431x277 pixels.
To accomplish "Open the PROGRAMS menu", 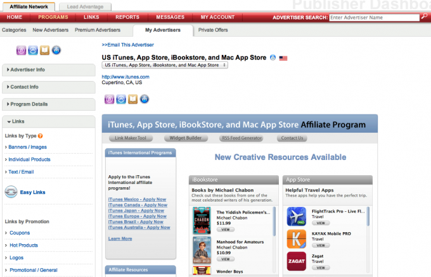I will point(53,17).
